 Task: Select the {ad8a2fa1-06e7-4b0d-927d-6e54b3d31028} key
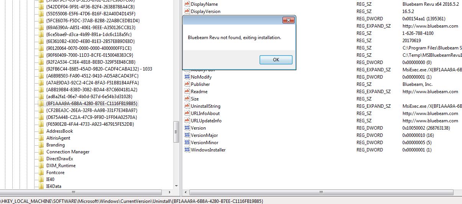[x=89, y=96]
